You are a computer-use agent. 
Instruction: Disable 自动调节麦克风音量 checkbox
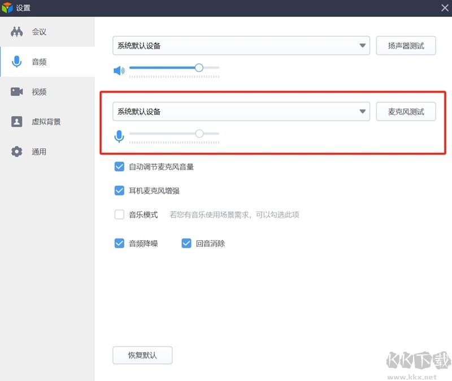click(x=119, y=167)
